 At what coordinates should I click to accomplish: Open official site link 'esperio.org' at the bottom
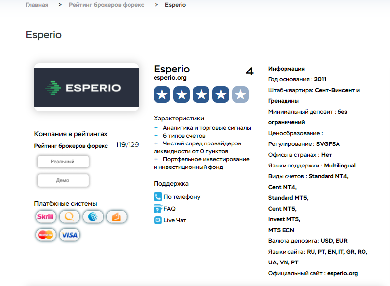[342, 273]
